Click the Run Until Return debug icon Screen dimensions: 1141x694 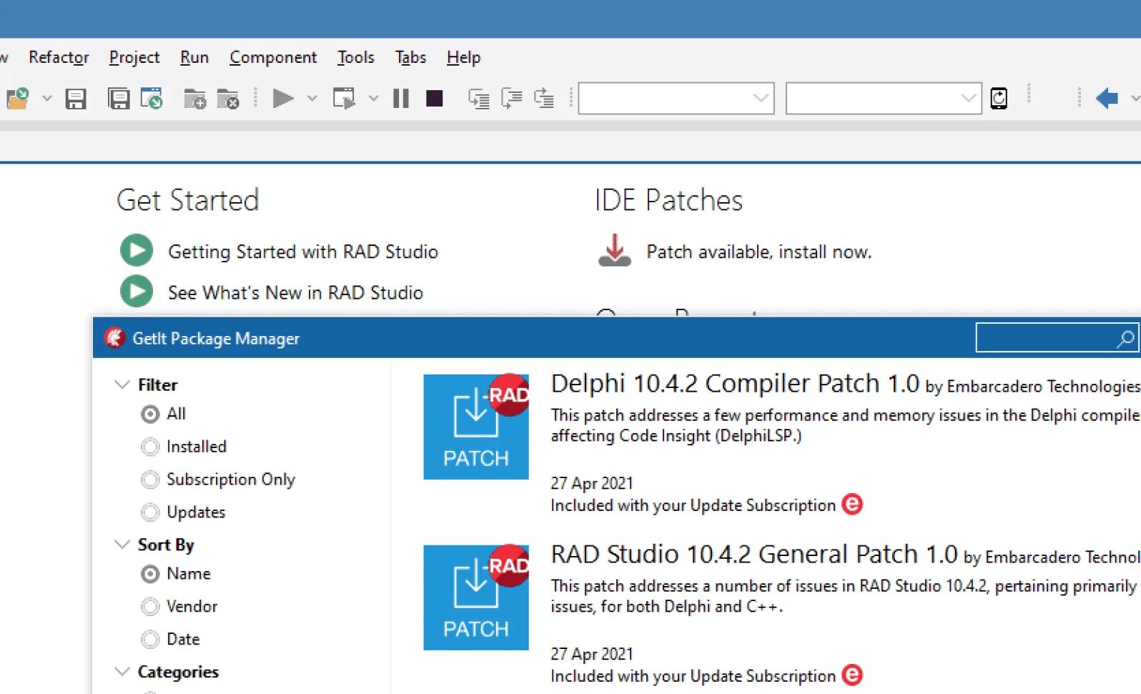[x=544, y=99]
